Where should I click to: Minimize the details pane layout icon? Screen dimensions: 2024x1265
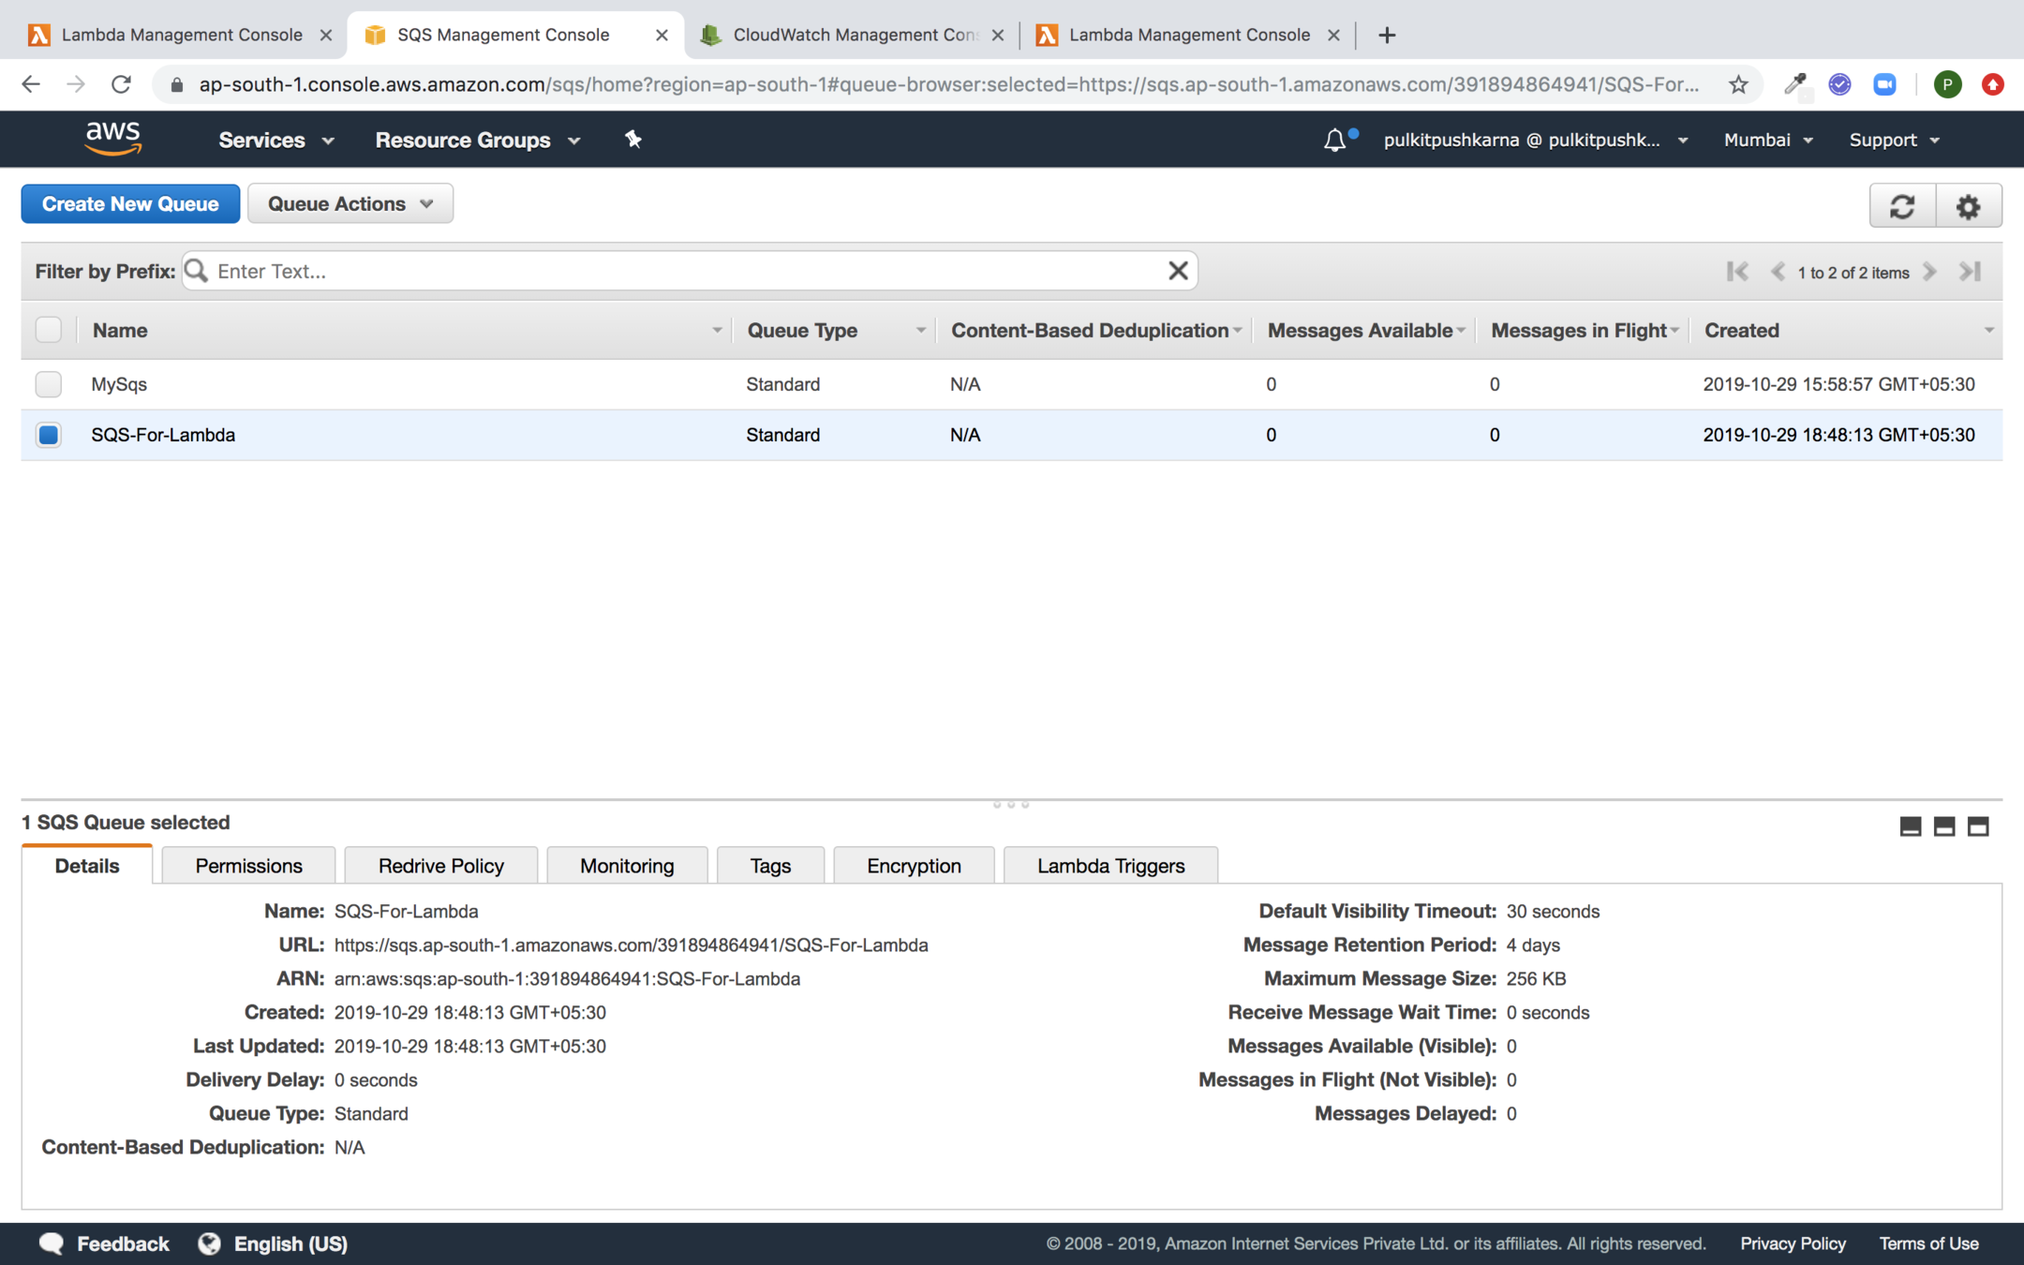click(1910, 826)
